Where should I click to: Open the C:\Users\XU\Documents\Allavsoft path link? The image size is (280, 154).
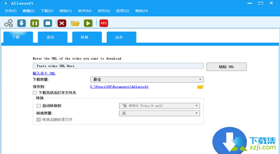pyautogui.click(x=119, y=87)
